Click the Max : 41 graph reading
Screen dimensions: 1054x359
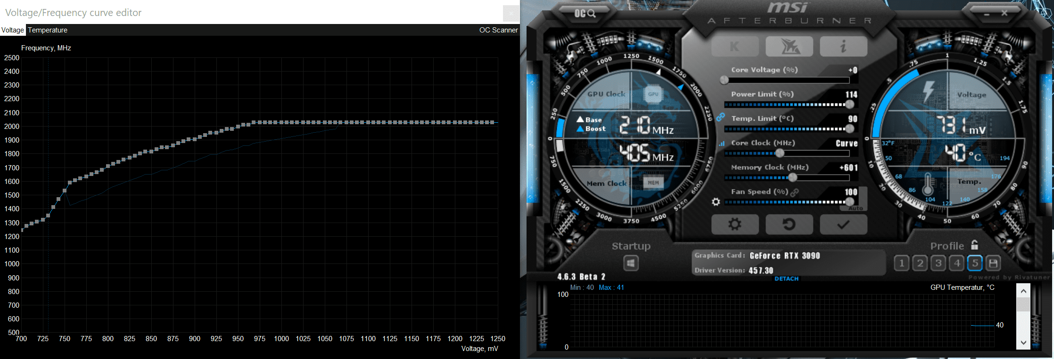coord(611,287)
